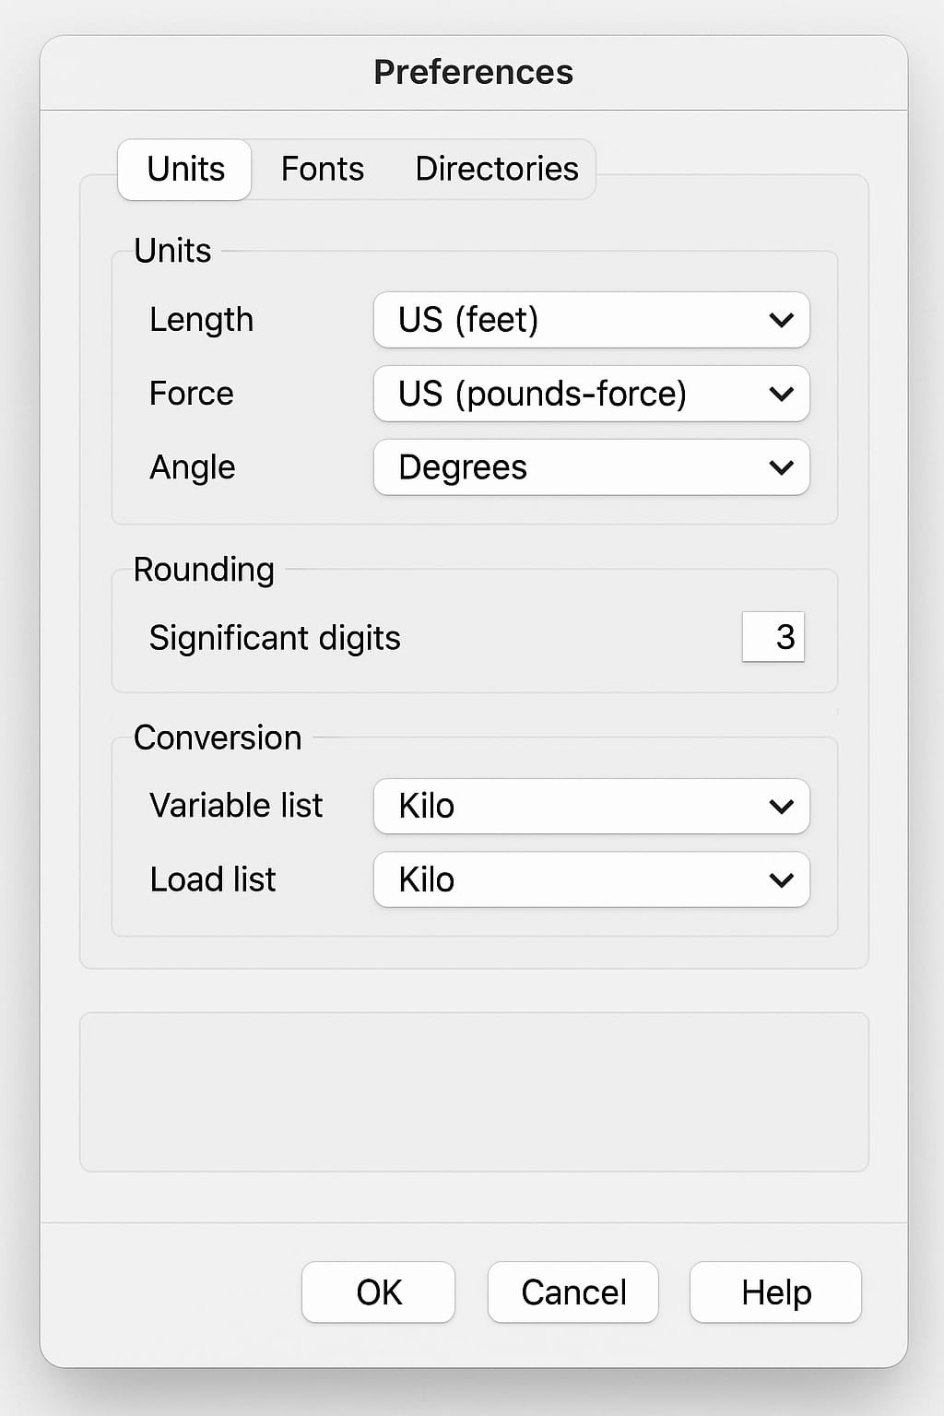Click the empty panel below Conversion
Image resolution: width=944 pixels, height=1416 pixels.
[x=474, y=1092]
